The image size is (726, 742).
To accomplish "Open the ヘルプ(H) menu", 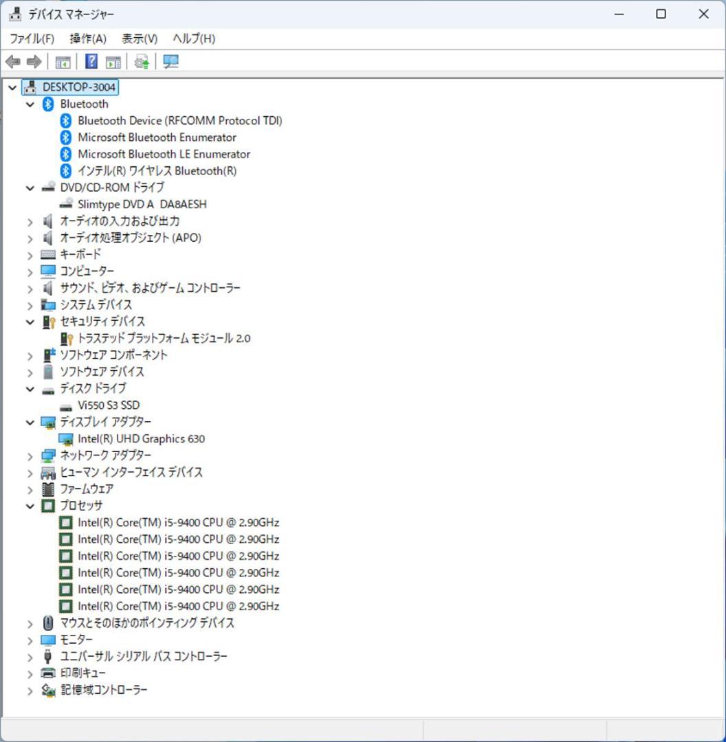I will pyautogui.click(x=194, y=38).
